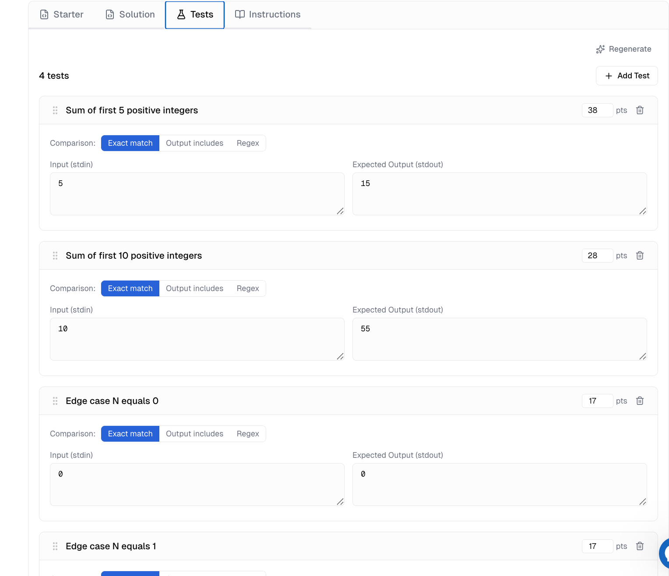
Task: Edit points field showing 28
Action: click(597, 256)
